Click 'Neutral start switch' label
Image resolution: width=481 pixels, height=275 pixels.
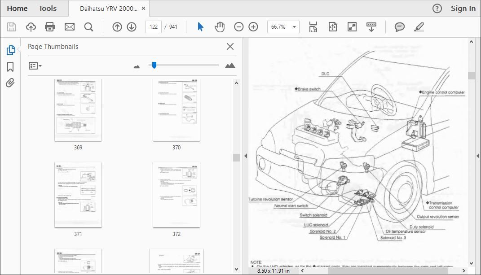coord(291,206)
